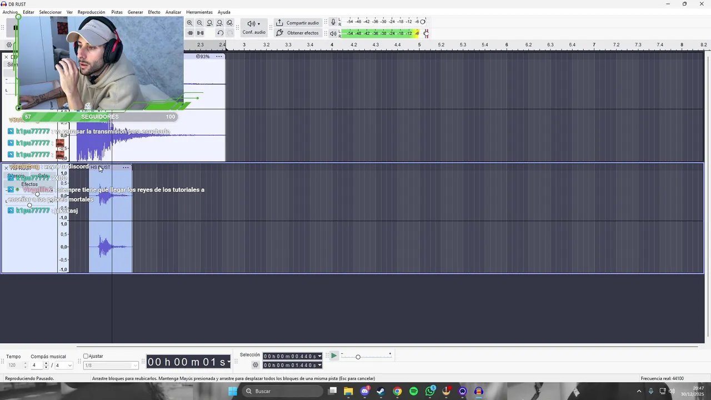Viewport: 711px width, 400px height.
Task: Close the HS RUST track with X
Action: coord(6,167)
